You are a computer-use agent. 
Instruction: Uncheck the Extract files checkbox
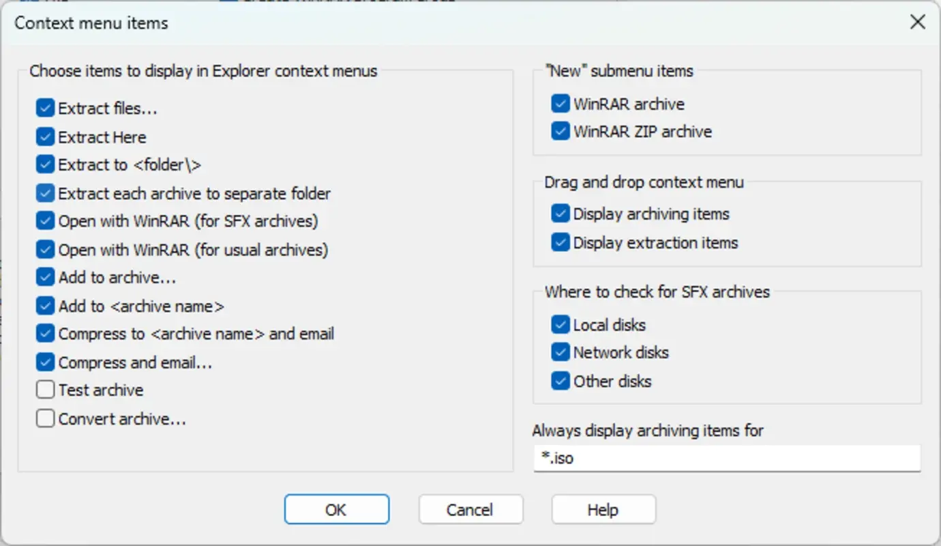pyautogui.click(x=44, y=108)
